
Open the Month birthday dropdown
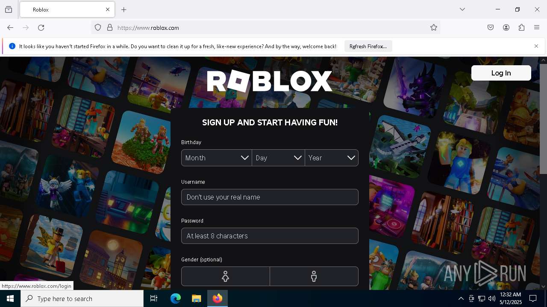pos(216,158)
